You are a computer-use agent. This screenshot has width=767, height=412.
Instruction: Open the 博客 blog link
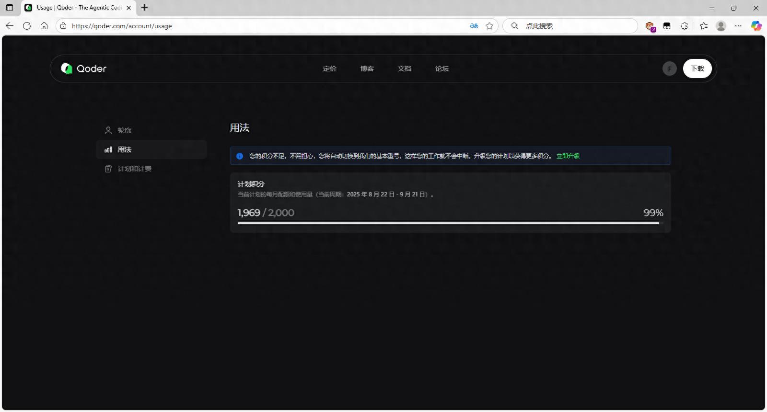point(367,69)
